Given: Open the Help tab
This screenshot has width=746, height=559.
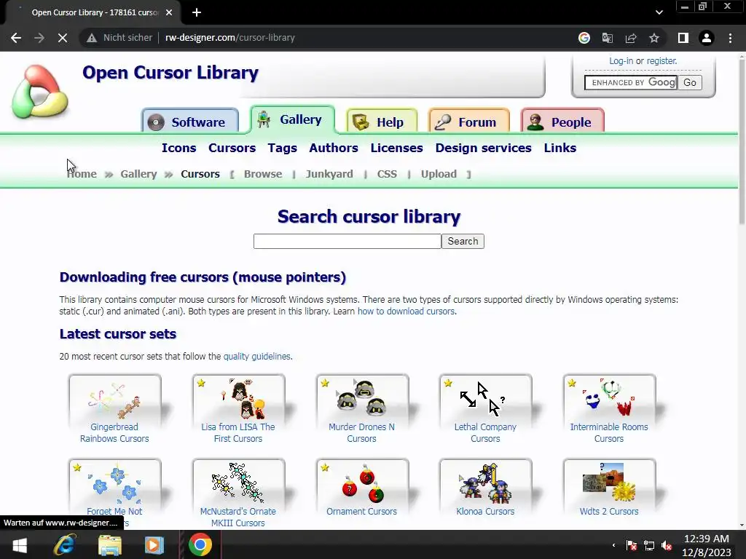Looking at the screenshot, I should coord(382,122).
